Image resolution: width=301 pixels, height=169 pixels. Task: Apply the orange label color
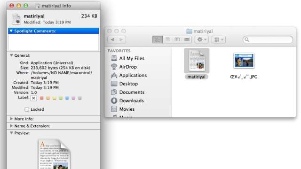pos(48,98)
